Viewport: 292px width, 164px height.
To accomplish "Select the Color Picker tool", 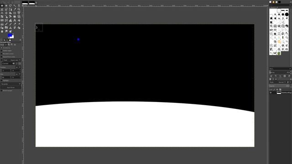I will pos(15,9).
